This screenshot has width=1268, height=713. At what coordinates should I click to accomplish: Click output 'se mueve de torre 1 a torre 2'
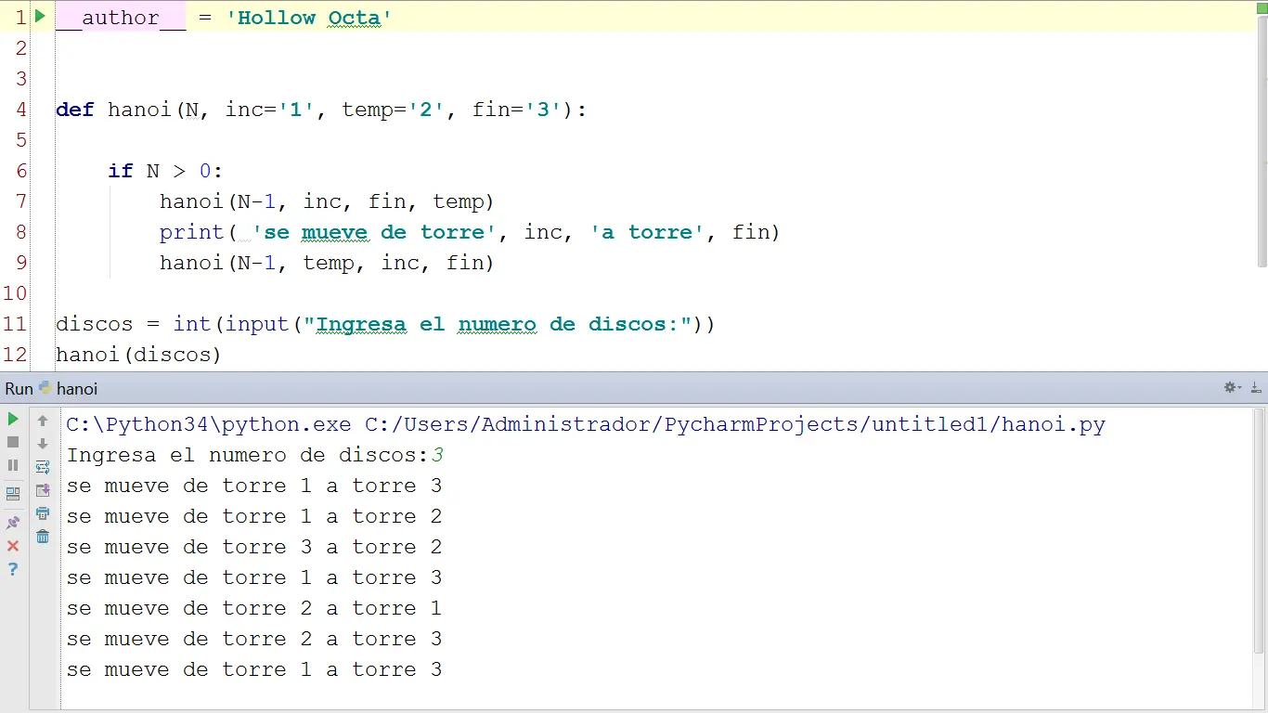pyautogui.click(x=254, y=517)
